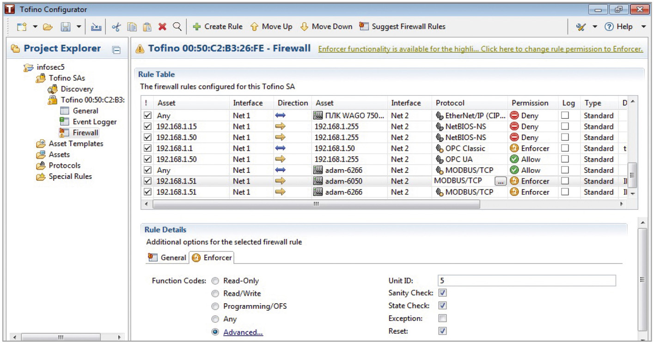Click the infosec5 project folder icon
Image resolution: width=654 pixels, height=343 pixels.
coord(29,67)
